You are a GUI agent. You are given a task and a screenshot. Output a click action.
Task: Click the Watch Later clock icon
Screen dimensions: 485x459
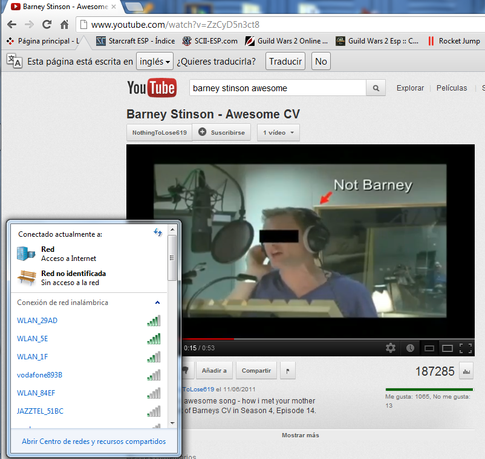click(410, 348)
